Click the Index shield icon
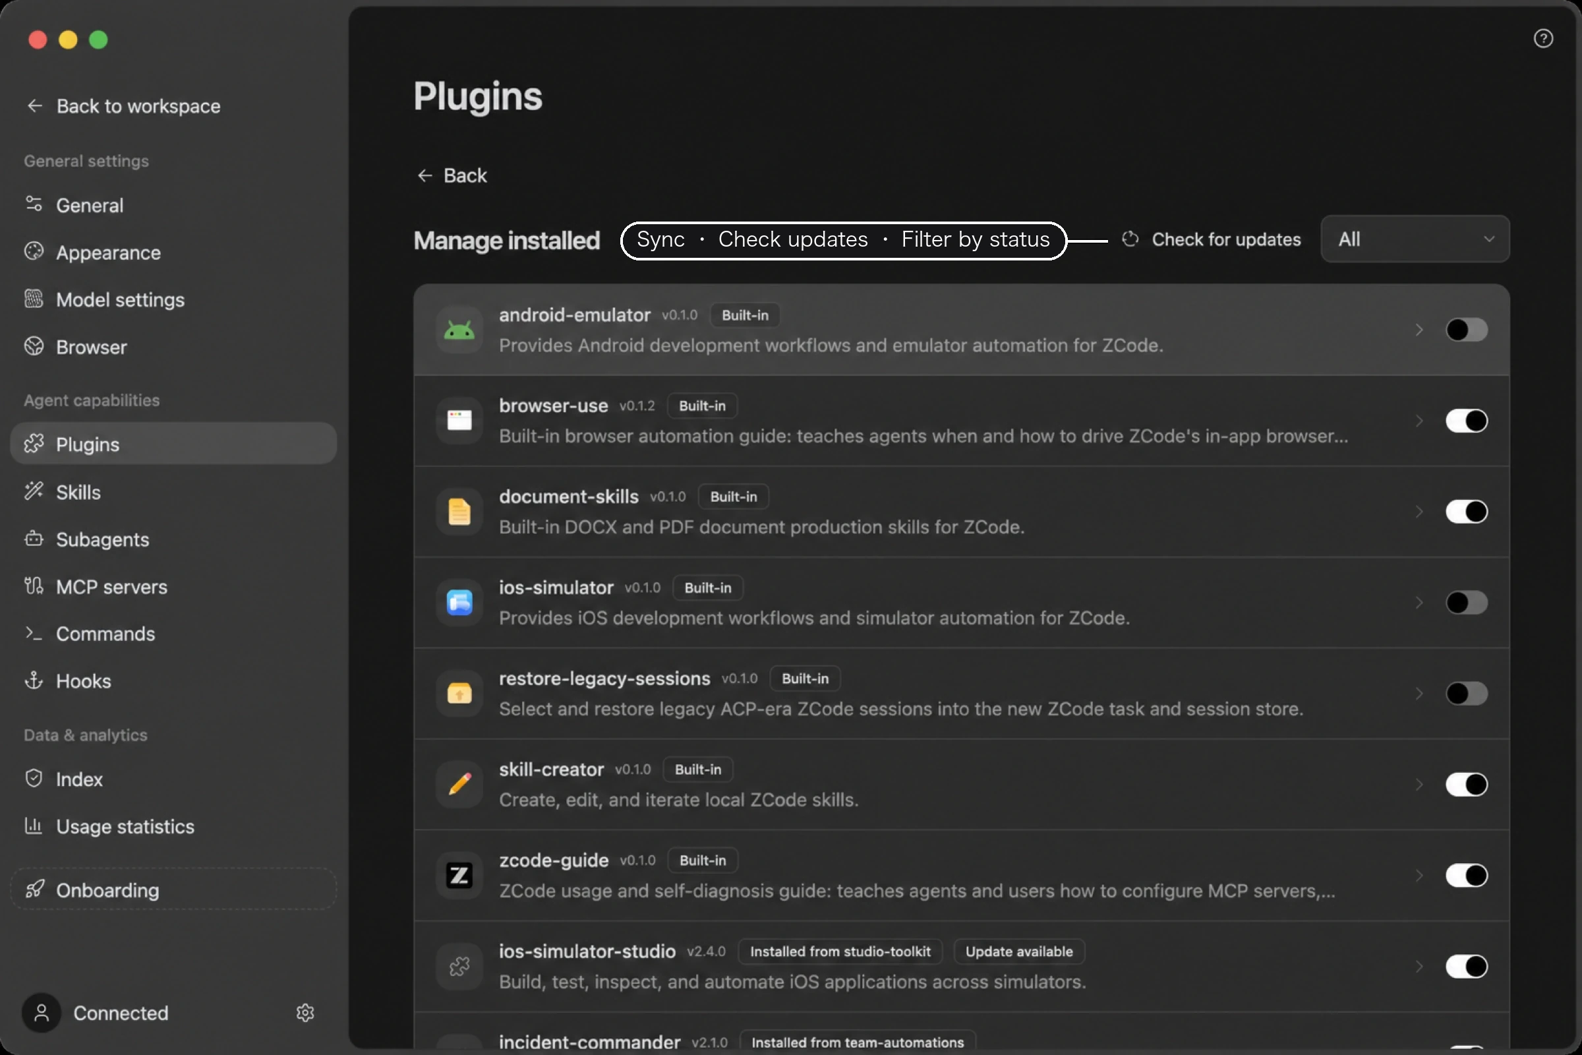Image resolution: width=1582 pixels, height=1055 pixels. 34,779
